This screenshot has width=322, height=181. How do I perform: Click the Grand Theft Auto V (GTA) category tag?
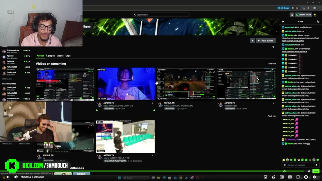115,161
